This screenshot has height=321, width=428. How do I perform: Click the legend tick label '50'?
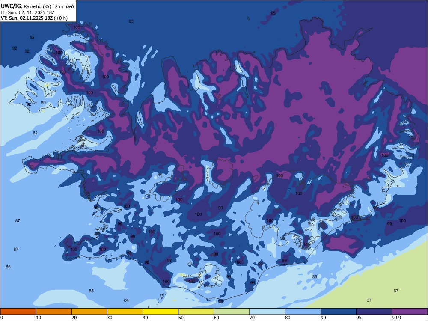181,318
